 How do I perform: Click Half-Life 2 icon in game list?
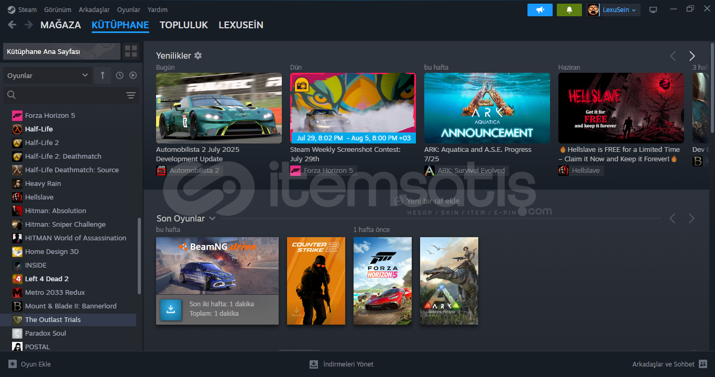tap(17, 142)
